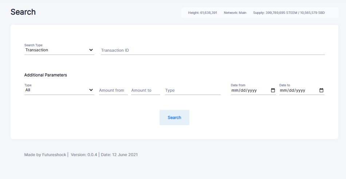Select the Amount to input
346x179 pixels.
click(146, 90)
